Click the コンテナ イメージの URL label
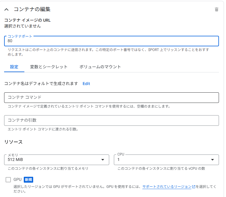226x197 pixels. pyautogui.click(x=27, y=20)
